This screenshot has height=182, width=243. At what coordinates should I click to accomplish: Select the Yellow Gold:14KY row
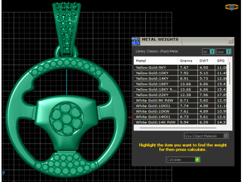pos(180,78)
